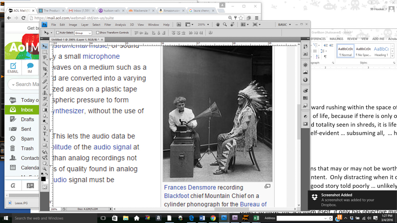Select the Healing Brush tool
Image resolution: width=397 pixels, height=223 pixels.
(45, 81)
